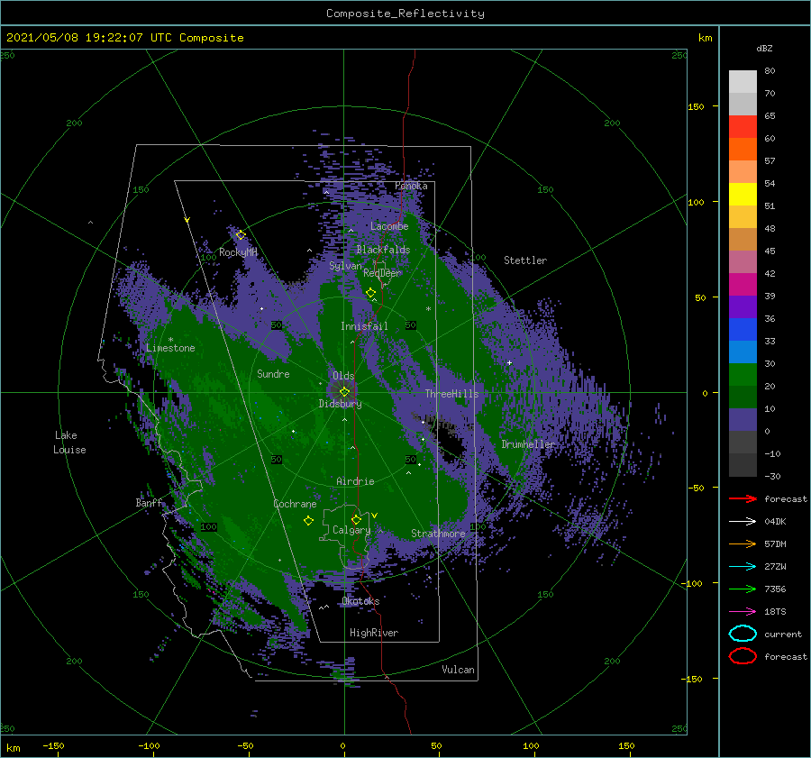Click the Limestone label on map

coord(170,348)
